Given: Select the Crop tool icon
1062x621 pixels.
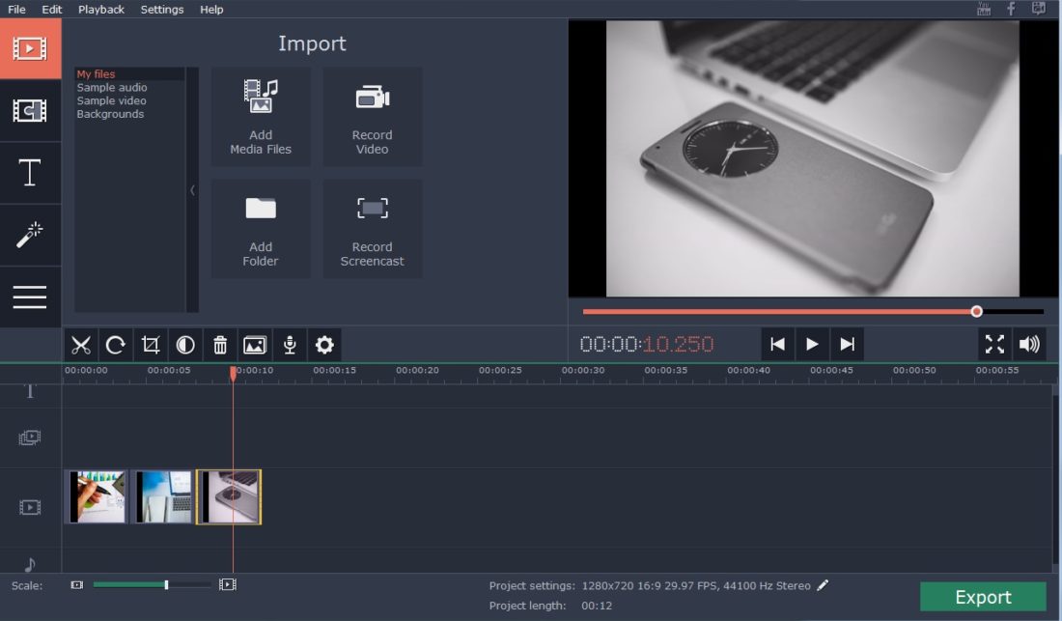Looking at the screenshot, I should click(x=151, y=345).
